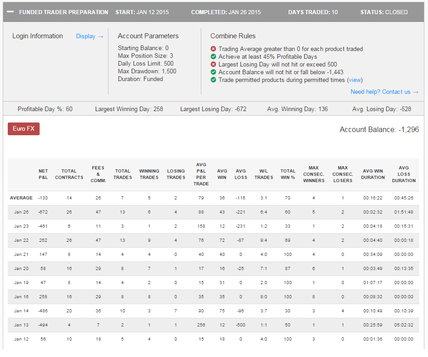Click green check beside Account Balance rule
The height and width of the screenshot is (357, 428).
[x=214, y=72]
